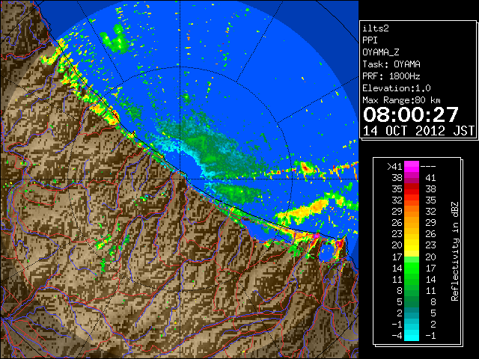Click the vertical Reflectivity in dBZ label
The width and height of the screenshot is (479, 359).
(x=455, y=251)
